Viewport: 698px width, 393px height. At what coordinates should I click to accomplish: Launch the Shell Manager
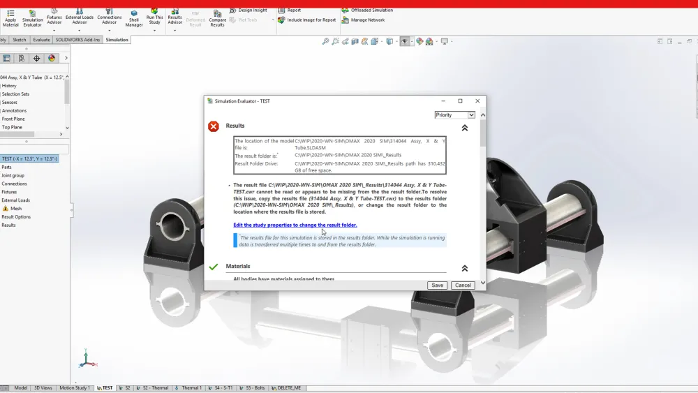[134, 18]
